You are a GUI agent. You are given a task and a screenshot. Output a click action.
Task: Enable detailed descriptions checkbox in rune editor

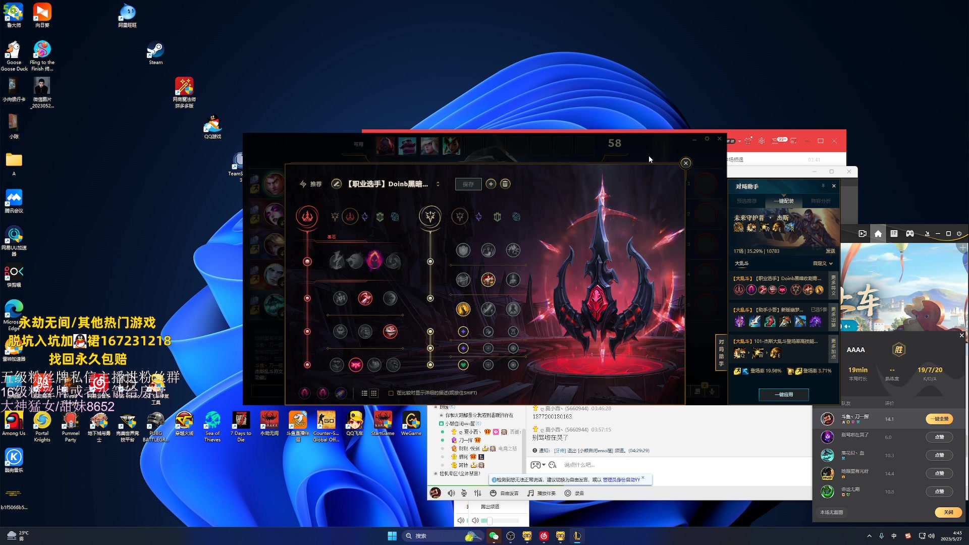[x=391, y=393]
